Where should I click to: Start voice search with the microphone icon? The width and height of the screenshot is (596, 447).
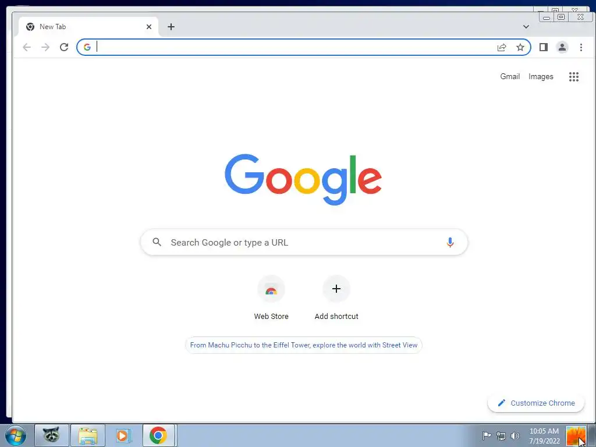(x=450, y=243)
